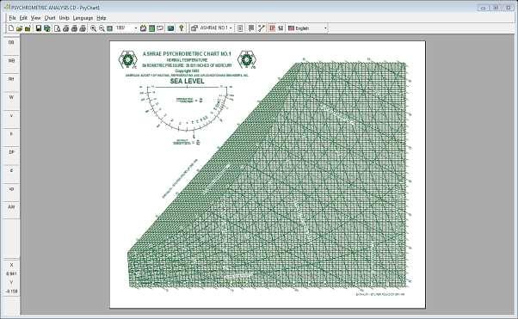Click the first printer icon

65,28
